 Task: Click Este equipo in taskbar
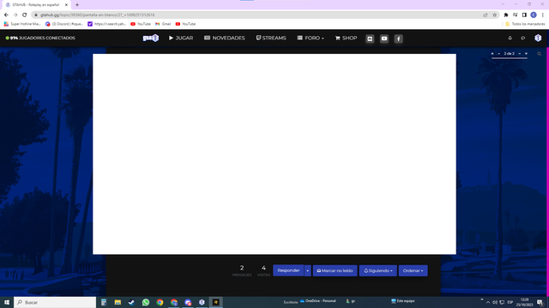click(x=403, y=301)
